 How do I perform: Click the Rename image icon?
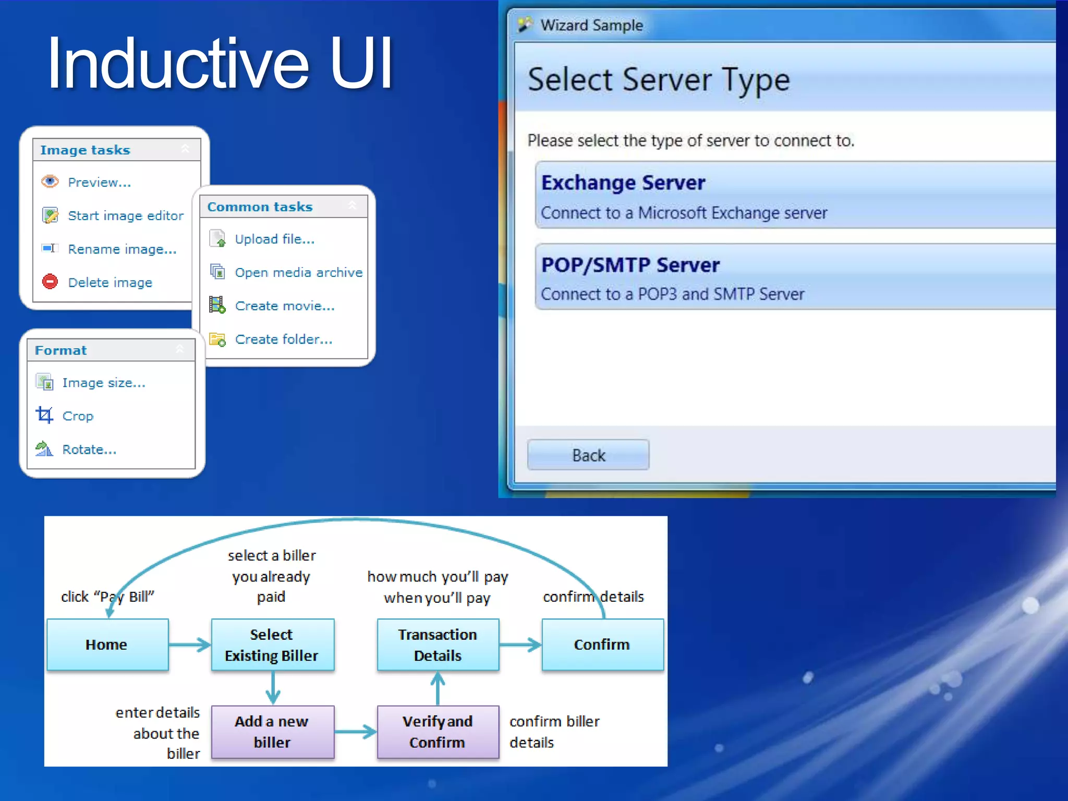(50, 248)
